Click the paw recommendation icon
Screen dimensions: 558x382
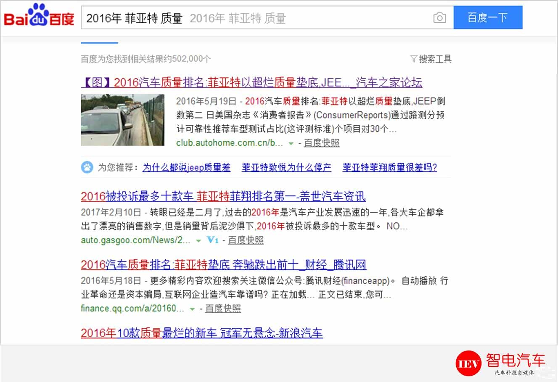[x=87, y=167]
